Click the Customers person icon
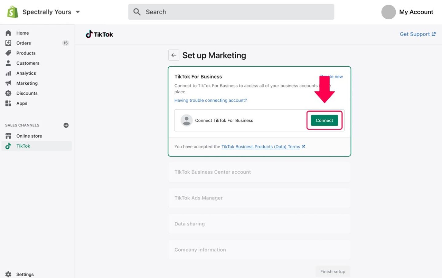This screenshot has width=442, height=278. point(8,63)
